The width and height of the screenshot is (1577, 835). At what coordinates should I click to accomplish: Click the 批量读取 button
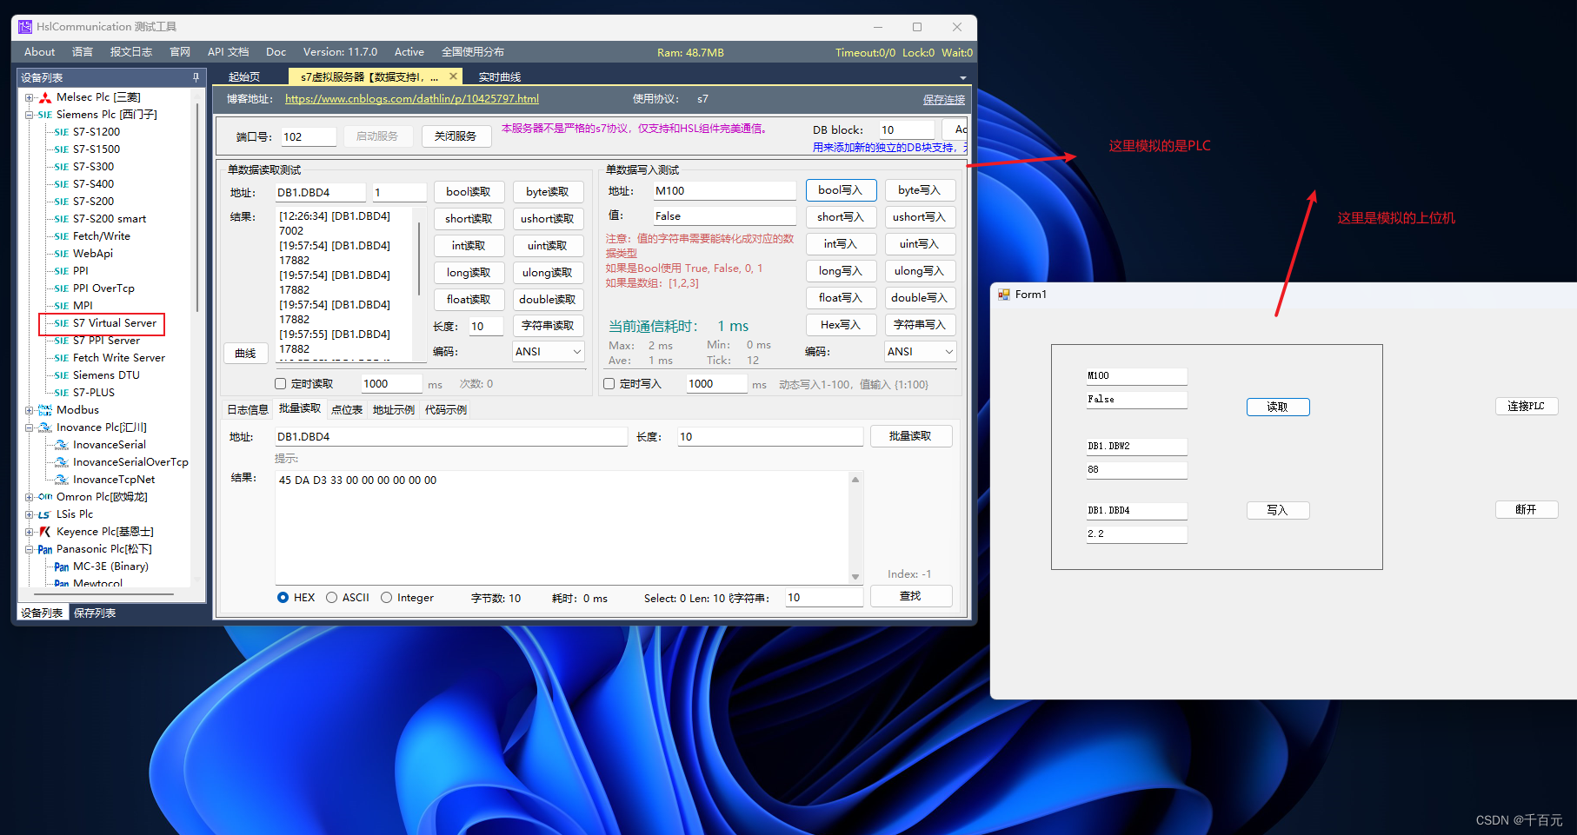[x=910, y=436]
